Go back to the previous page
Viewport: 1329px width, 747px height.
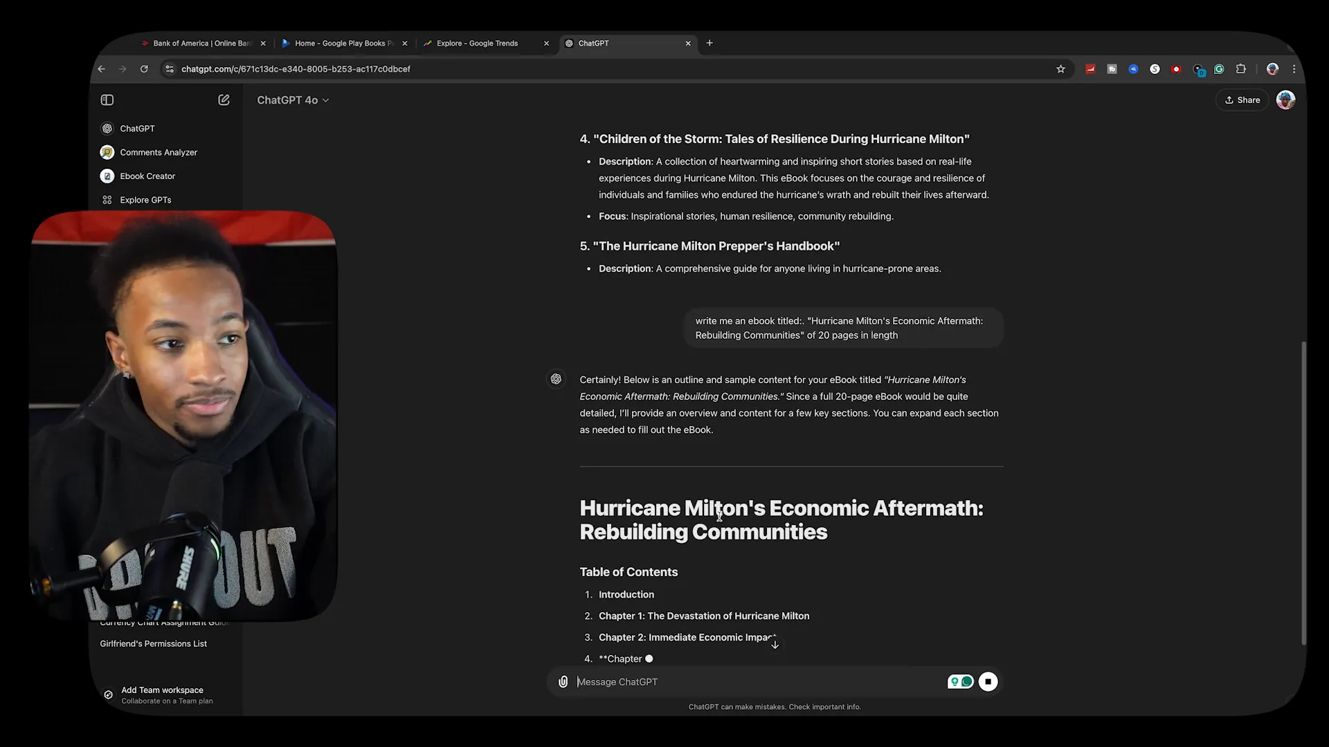pyautogui.click(x=102, y=69)
